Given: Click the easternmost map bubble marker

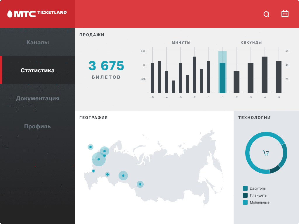Looking at the screenshot, I should (x=140, y=184).
